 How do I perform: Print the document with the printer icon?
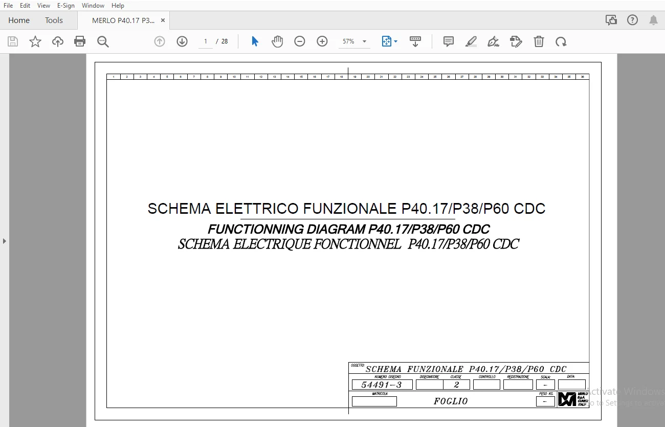[x=80, y=41]
